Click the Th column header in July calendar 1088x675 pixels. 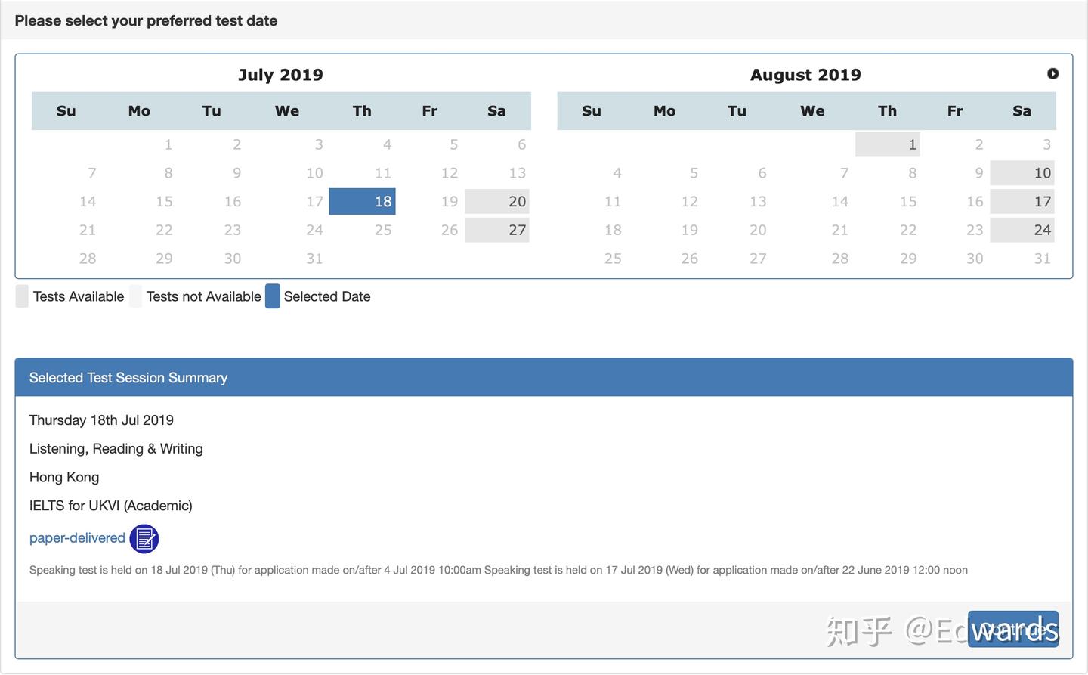[x=362, y=110]
